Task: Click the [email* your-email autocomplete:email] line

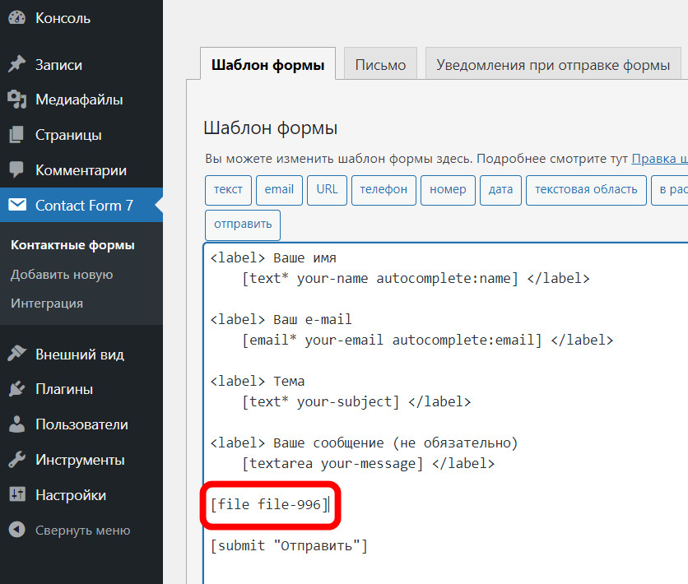Action: [428, 340]
